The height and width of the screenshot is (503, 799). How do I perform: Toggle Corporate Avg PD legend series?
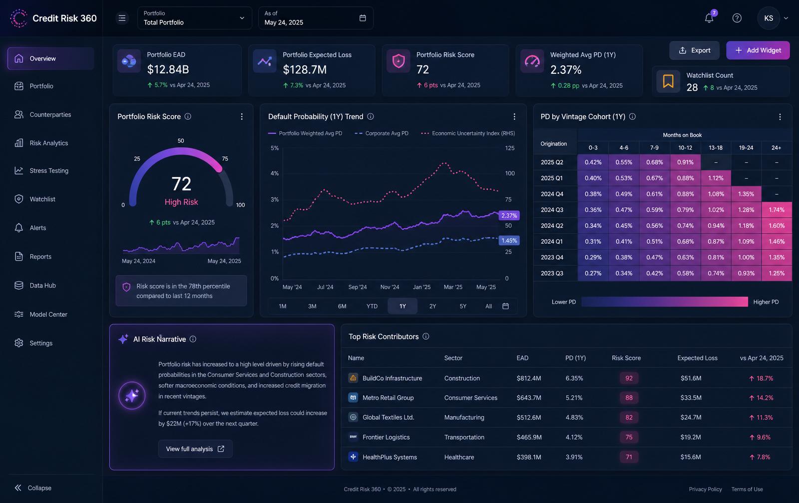[382, 133]
